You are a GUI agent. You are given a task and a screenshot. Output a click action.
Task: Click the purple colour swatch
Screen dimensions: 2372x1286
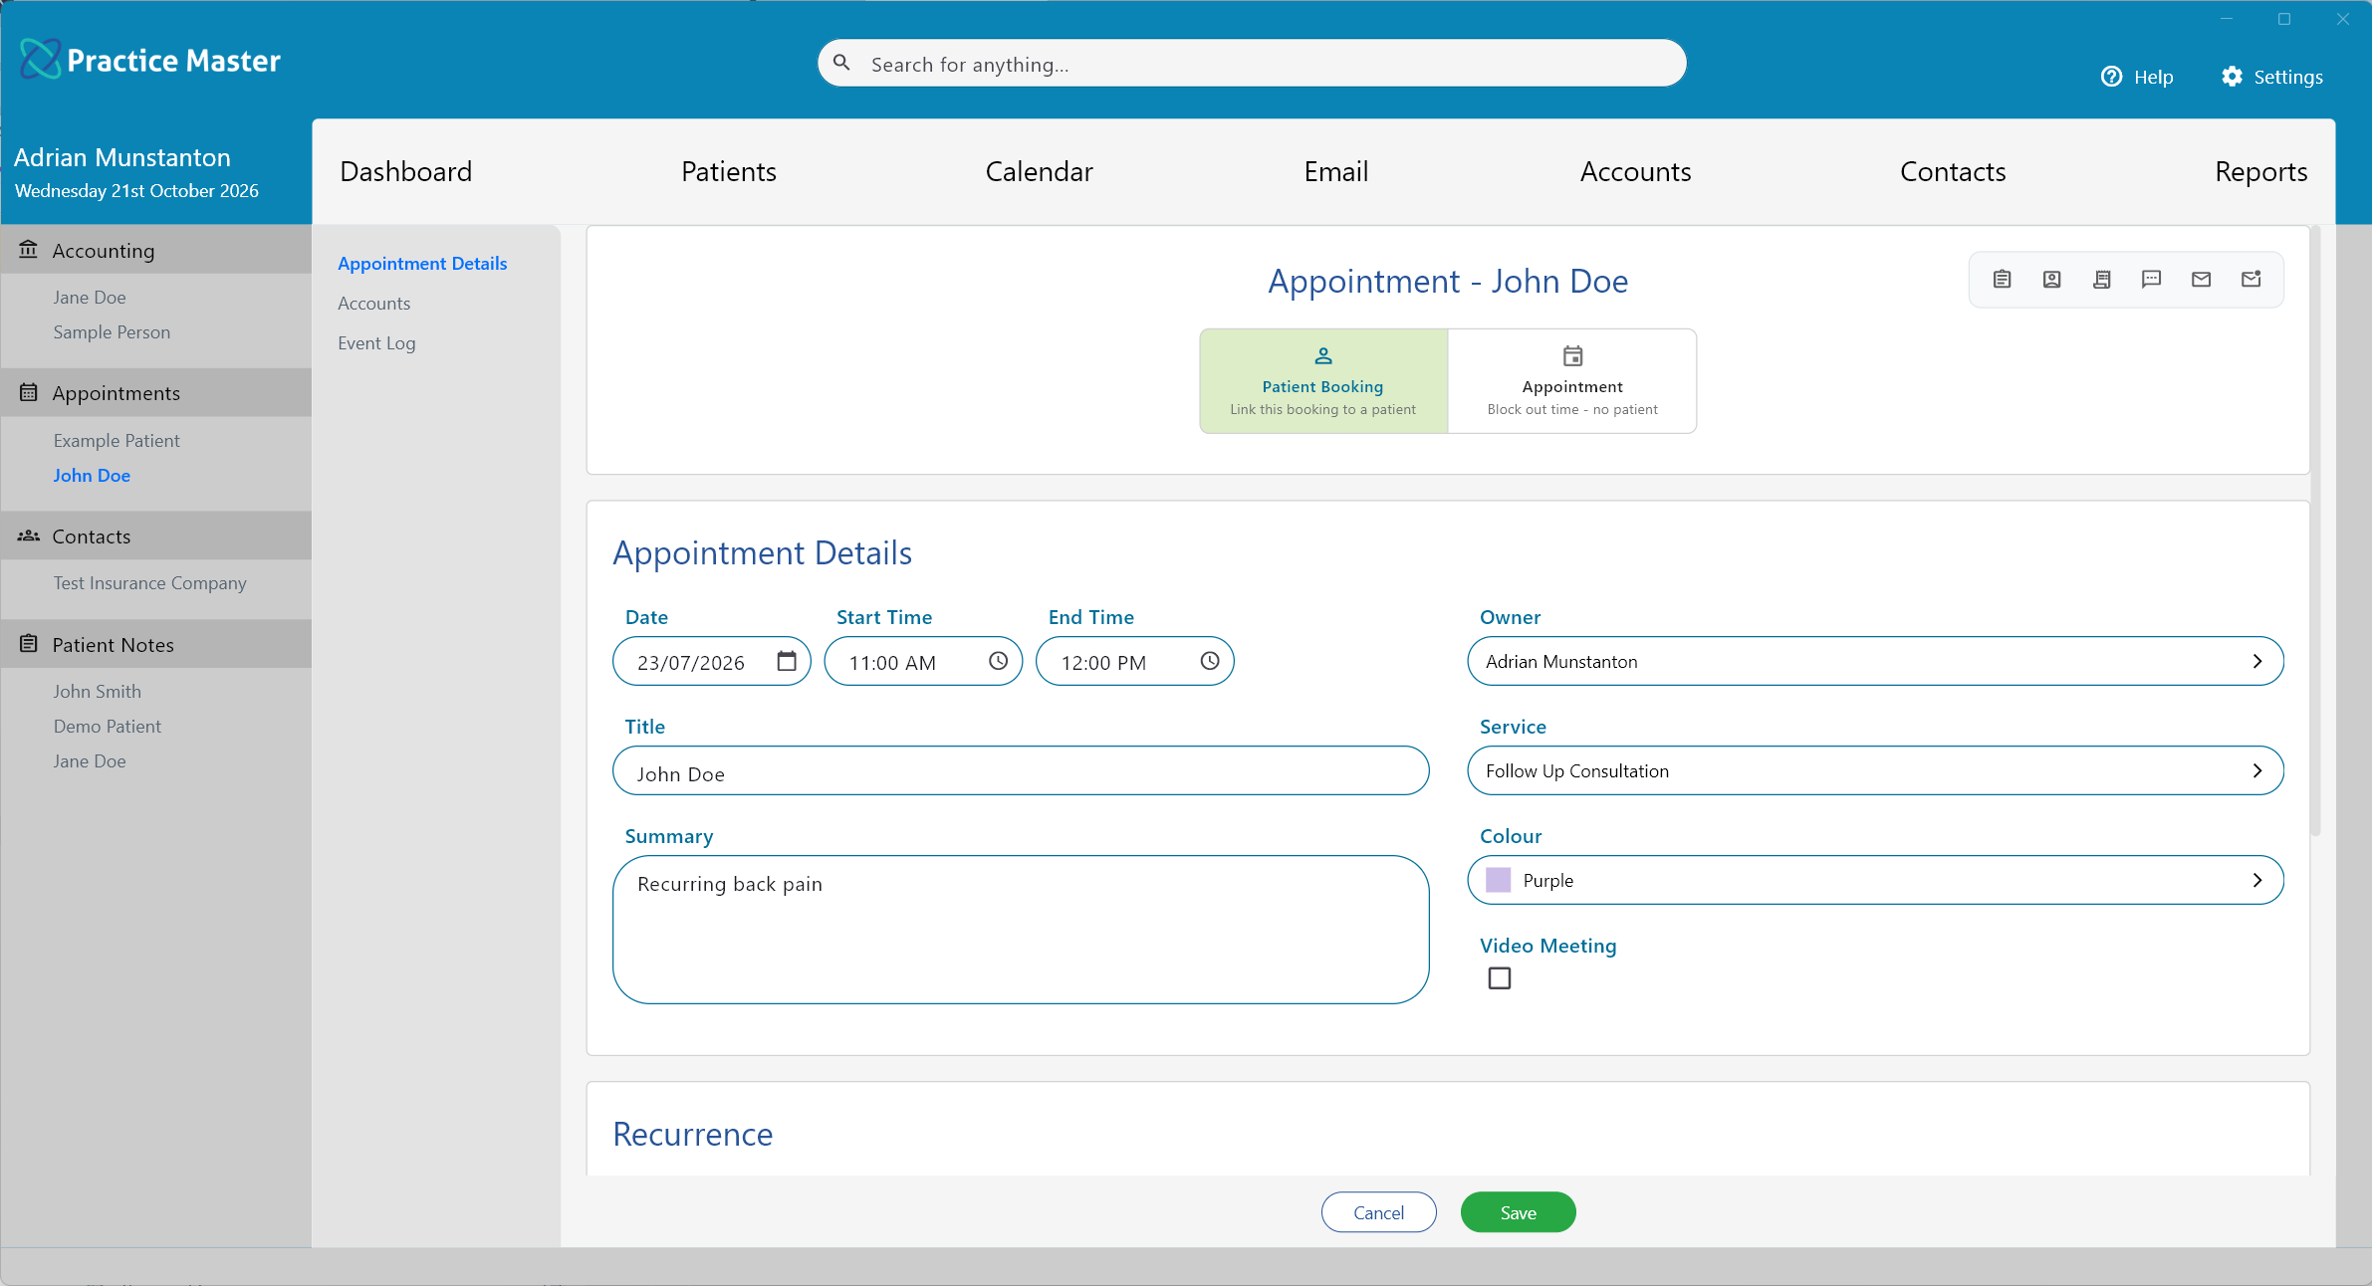pos(1498,880)
